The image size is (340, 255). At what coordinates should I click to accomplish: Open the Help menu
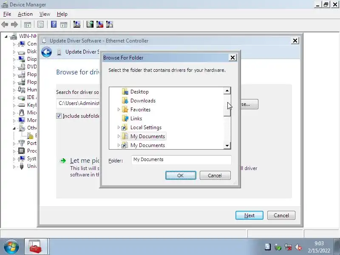click(62, 14)
